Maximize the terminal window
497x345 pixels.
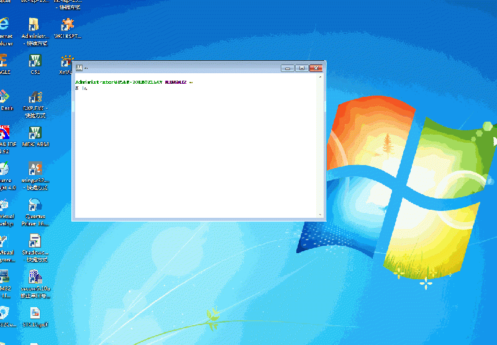pyautogui.click(x=302, y=68)
